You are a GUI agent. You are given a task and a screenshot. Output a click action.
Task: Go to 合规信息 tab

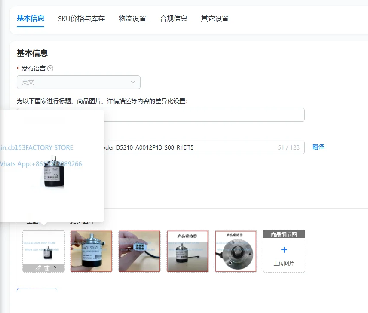174,19
